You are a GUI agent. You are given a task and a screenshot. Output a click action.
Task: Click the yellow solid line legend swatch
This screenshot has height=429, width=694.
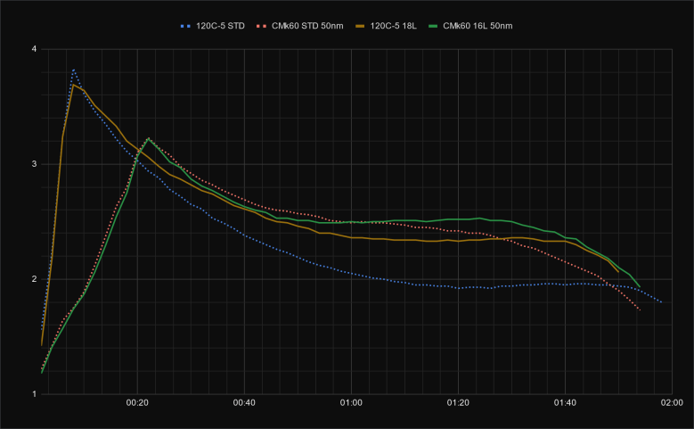pos(366,26)
